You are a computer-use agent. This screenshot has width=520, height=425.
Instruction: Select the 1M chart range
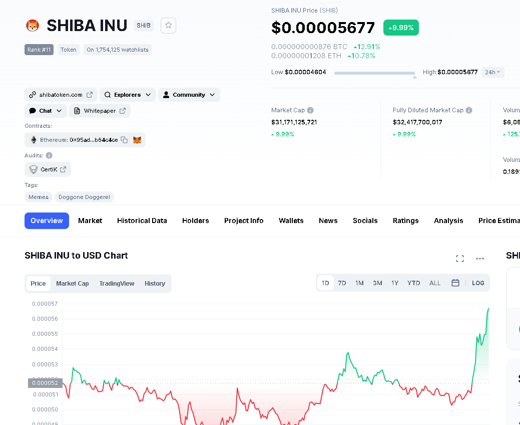click(x=359, y=283)
